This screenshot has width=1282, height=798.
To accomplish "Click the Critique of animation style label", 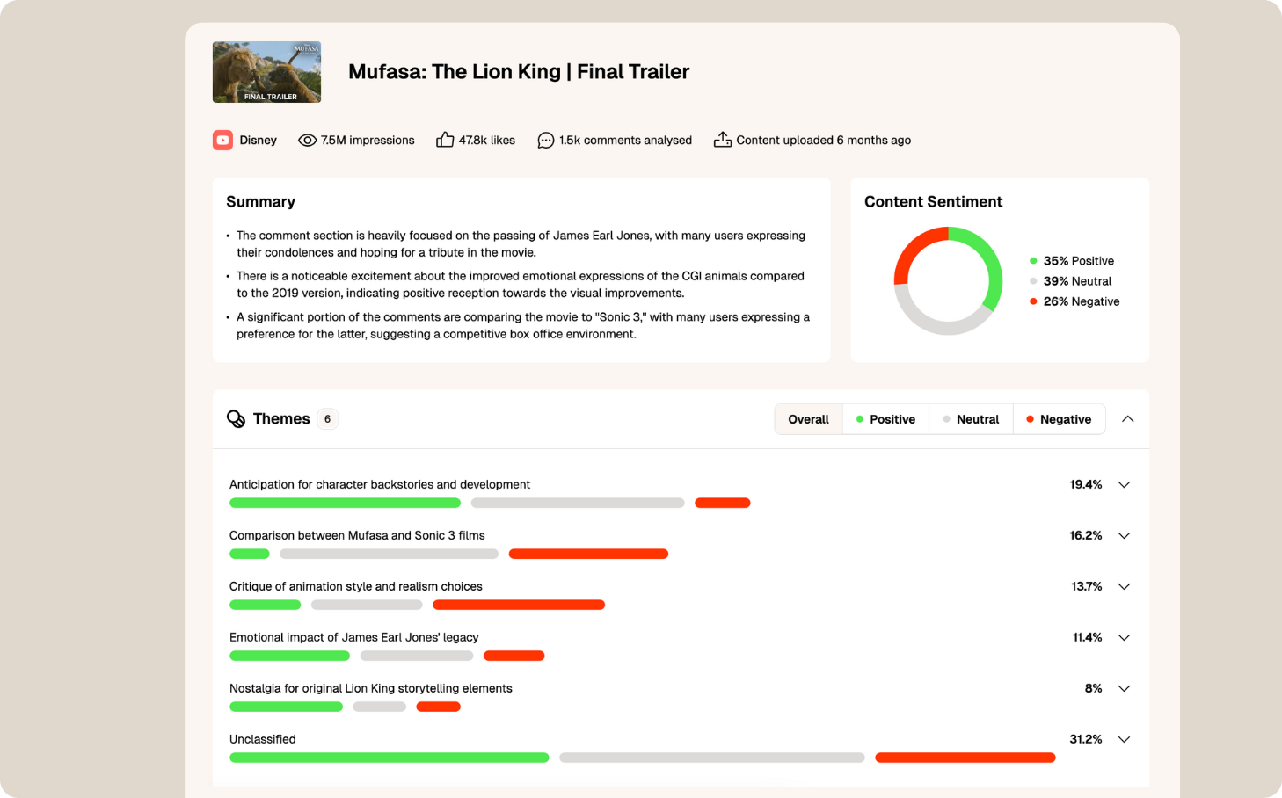I will 356,587.
